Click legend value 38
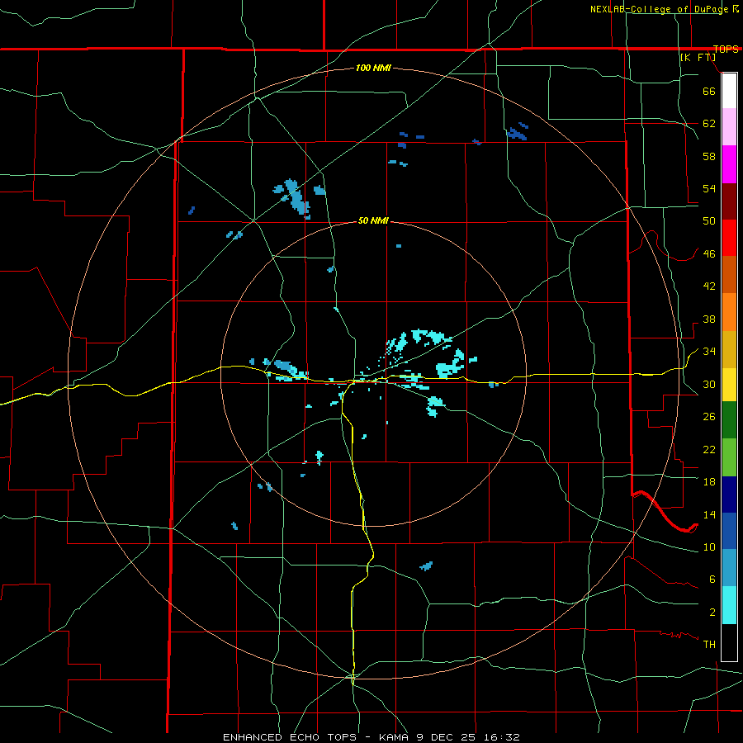743x743 pixels. pyautogui.click(x=709, y=319)
